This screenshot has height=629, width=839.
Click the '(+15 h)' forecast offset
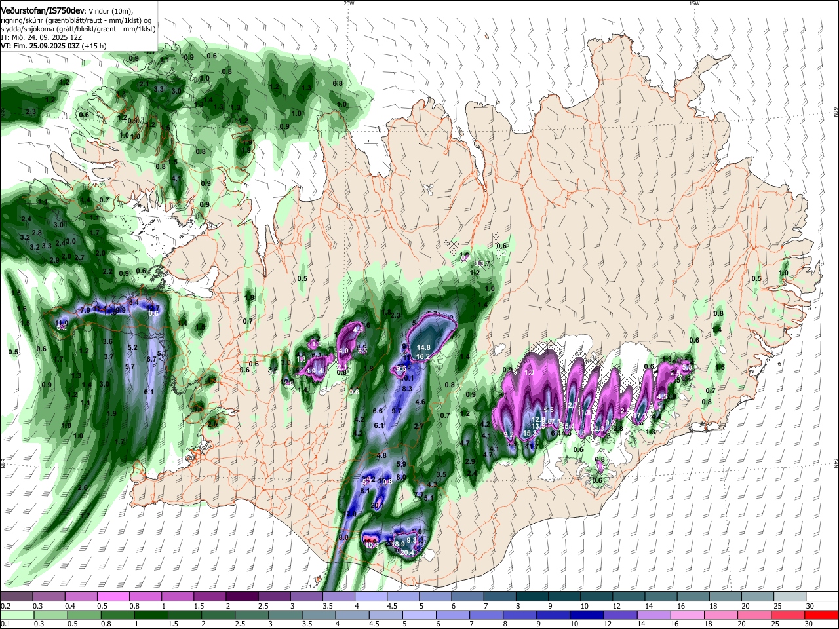coord(94,47)
